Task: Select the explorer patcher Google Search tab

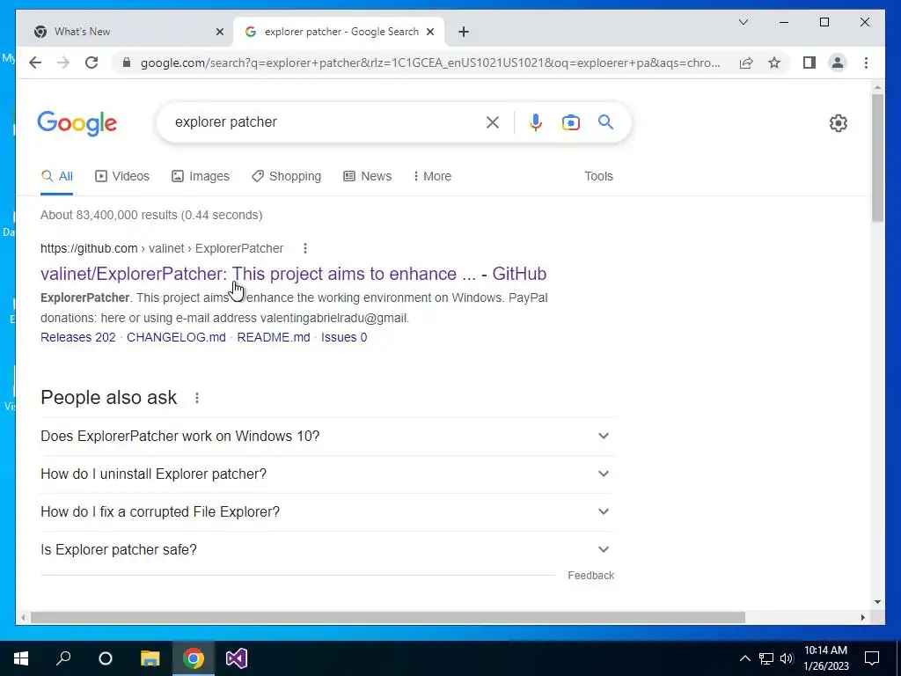Action: tap(339, 32)
